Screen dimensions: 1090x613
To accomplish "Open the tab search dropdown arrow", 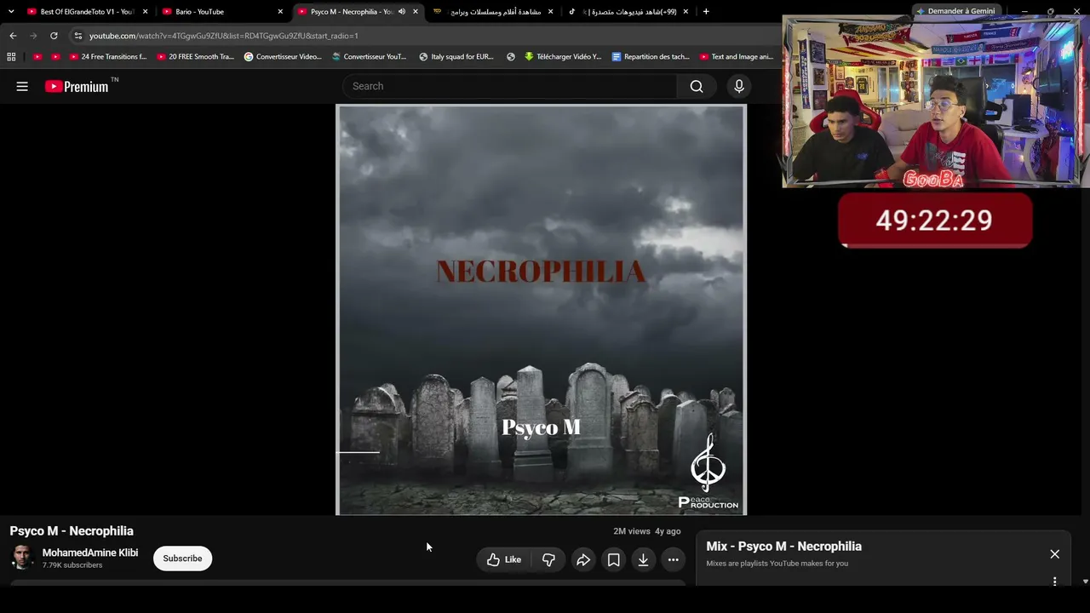I will (x=11, y=12).
